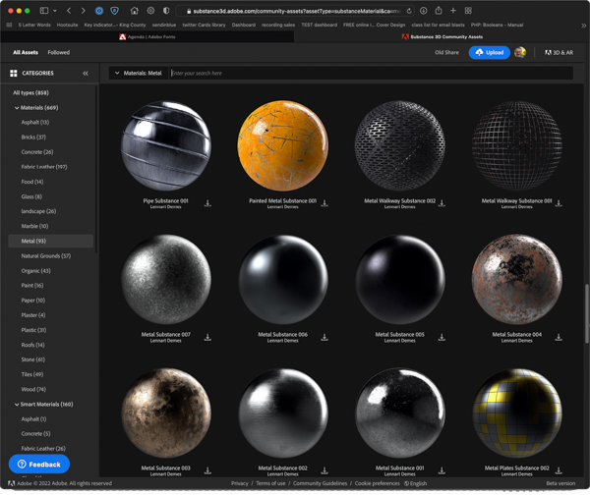
Task: Open Metal Plates Substance 002 thumbnail
Action: click(516, 412)
